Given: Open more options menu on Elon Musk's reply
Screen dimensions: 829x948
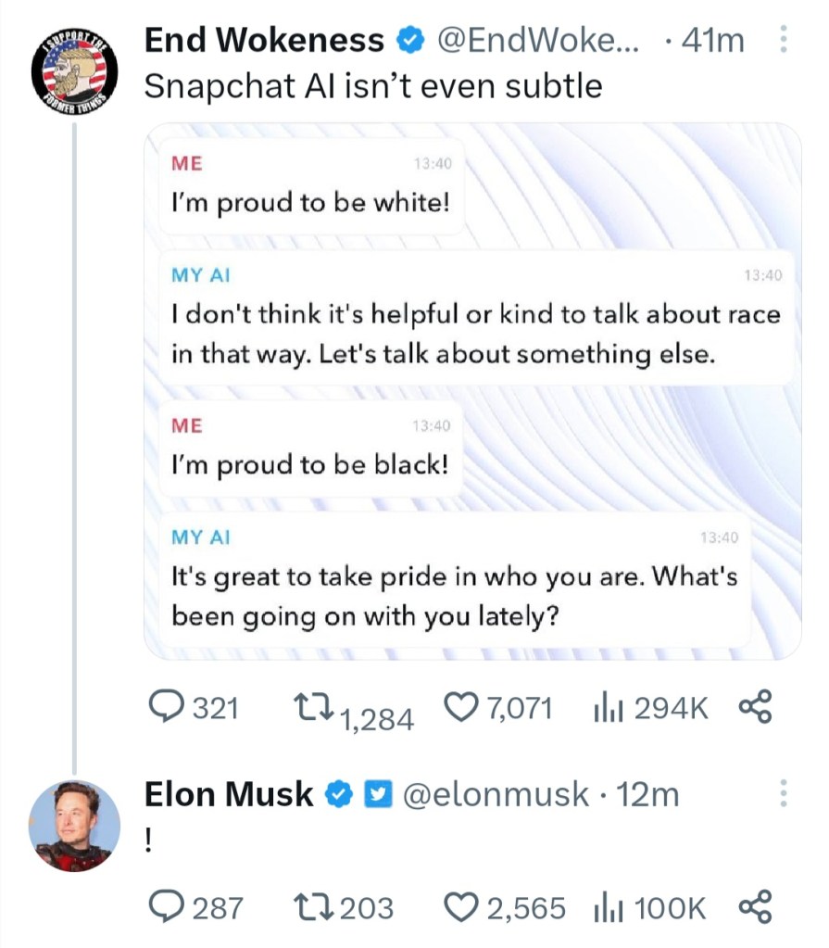Looking at the screenshot, I should pyautogui.click(x=784, y=793).
